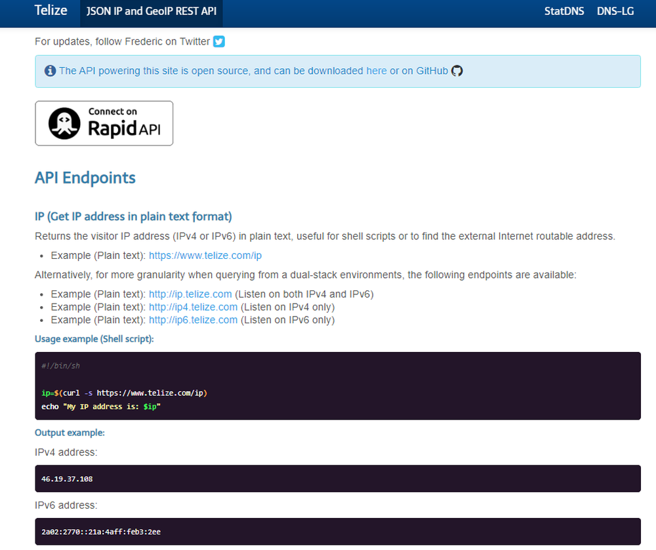Click the API Endpoints heading

(85, 178)
